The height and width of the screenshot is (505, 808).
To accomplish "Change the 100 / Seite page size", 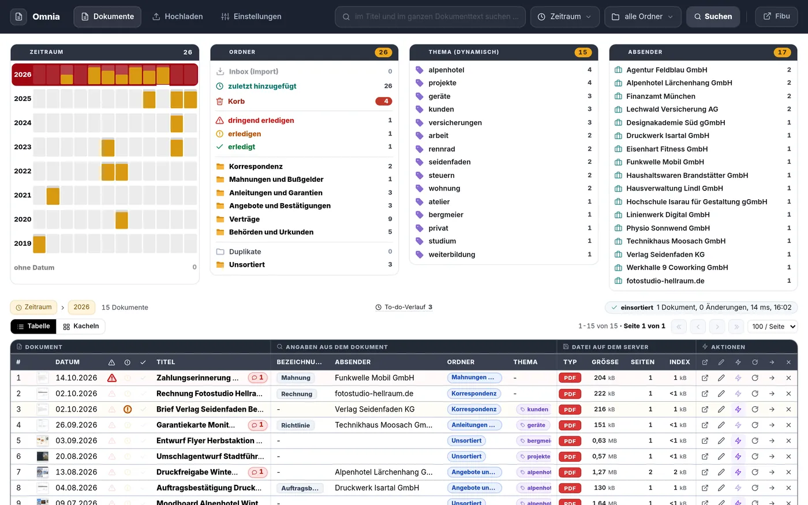I will point(772,326).
